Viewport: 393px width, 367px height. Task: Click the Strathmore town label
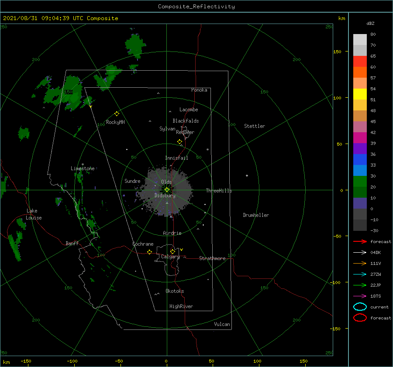(212, 258)
